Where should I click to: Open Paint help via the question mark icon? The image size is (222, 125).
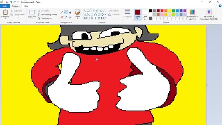click(x=220, y=6)
